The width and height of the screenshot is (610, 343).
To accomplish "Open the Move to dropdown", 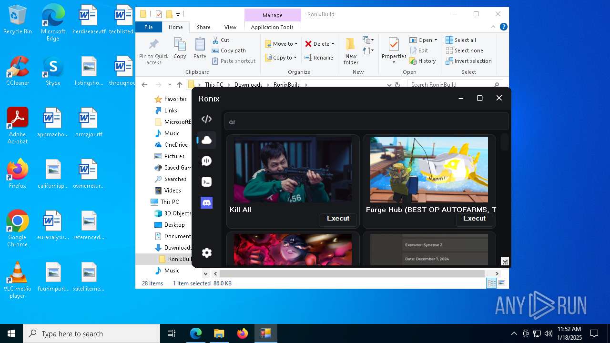I will pyautogui.click(x=281, y=44).
